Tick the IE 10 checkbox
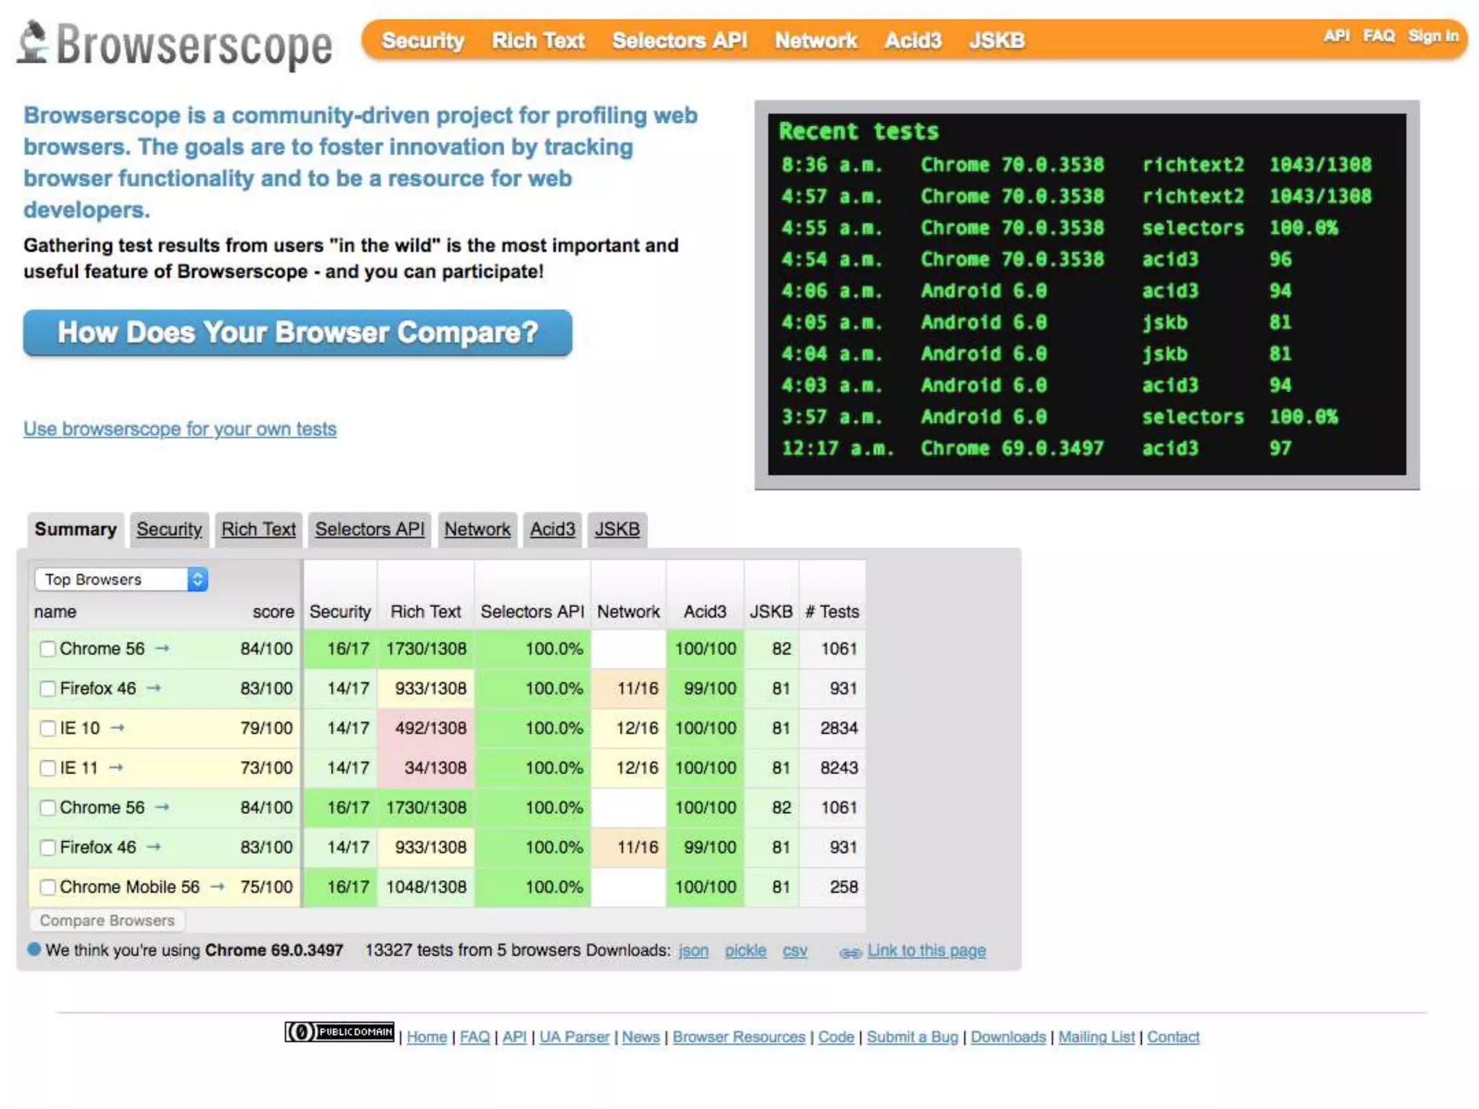This screenshot has width=1479, height=1109. point(48,729)
